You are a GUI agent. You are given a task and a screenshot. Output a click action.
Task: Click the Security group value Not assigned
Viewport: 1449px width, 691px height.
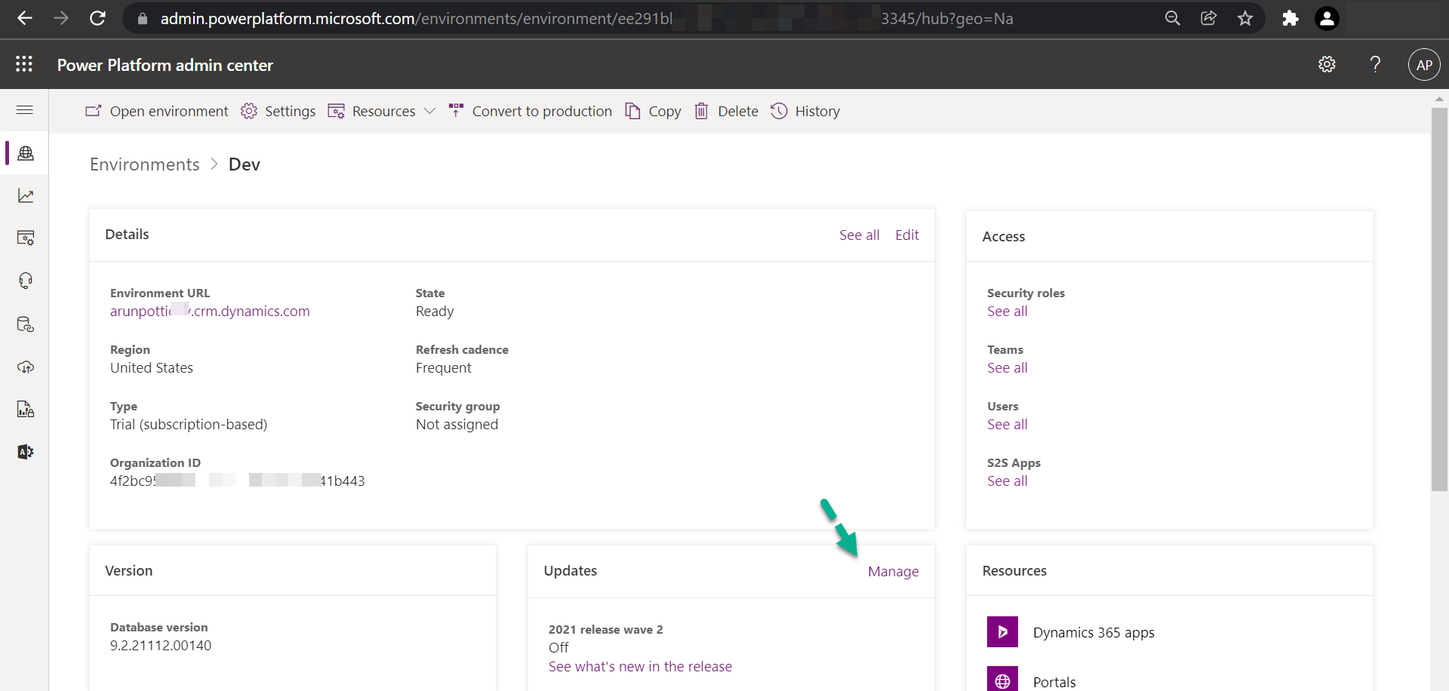[457, 424]
